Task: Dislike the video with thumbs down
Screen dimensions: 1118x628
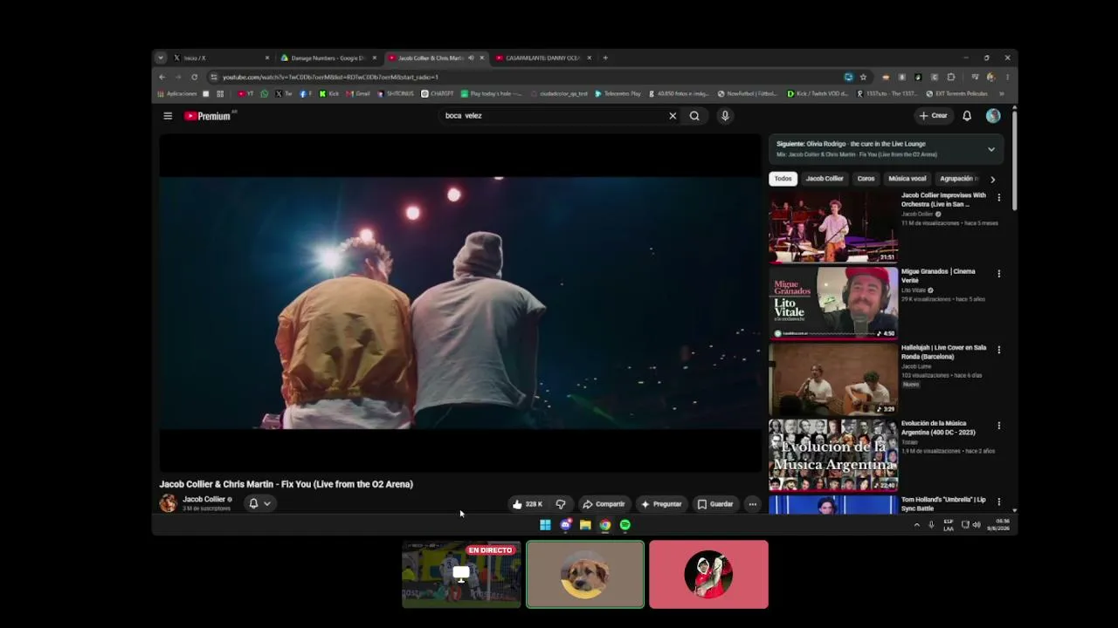Action: click(x=561, y=504)
